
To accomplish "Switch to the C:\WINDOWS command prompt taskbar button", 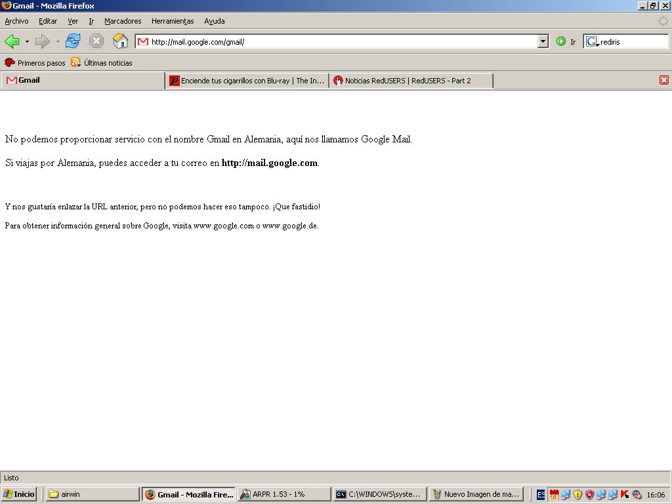I will [381, 494].
